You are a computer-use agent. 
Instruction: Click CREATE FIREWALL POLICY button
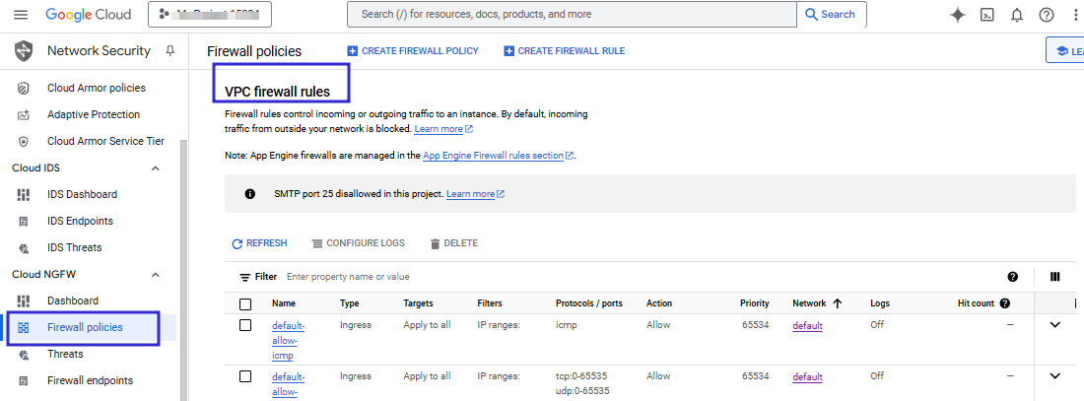[413, 51]
